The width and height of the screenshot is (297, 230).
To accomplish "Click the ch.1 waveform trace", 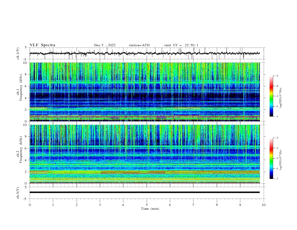I will (144, 53).
